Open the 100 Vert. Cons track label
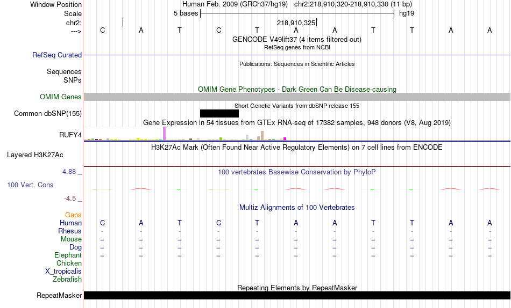This screenshot has width=511, height=308. click(30, 185)
